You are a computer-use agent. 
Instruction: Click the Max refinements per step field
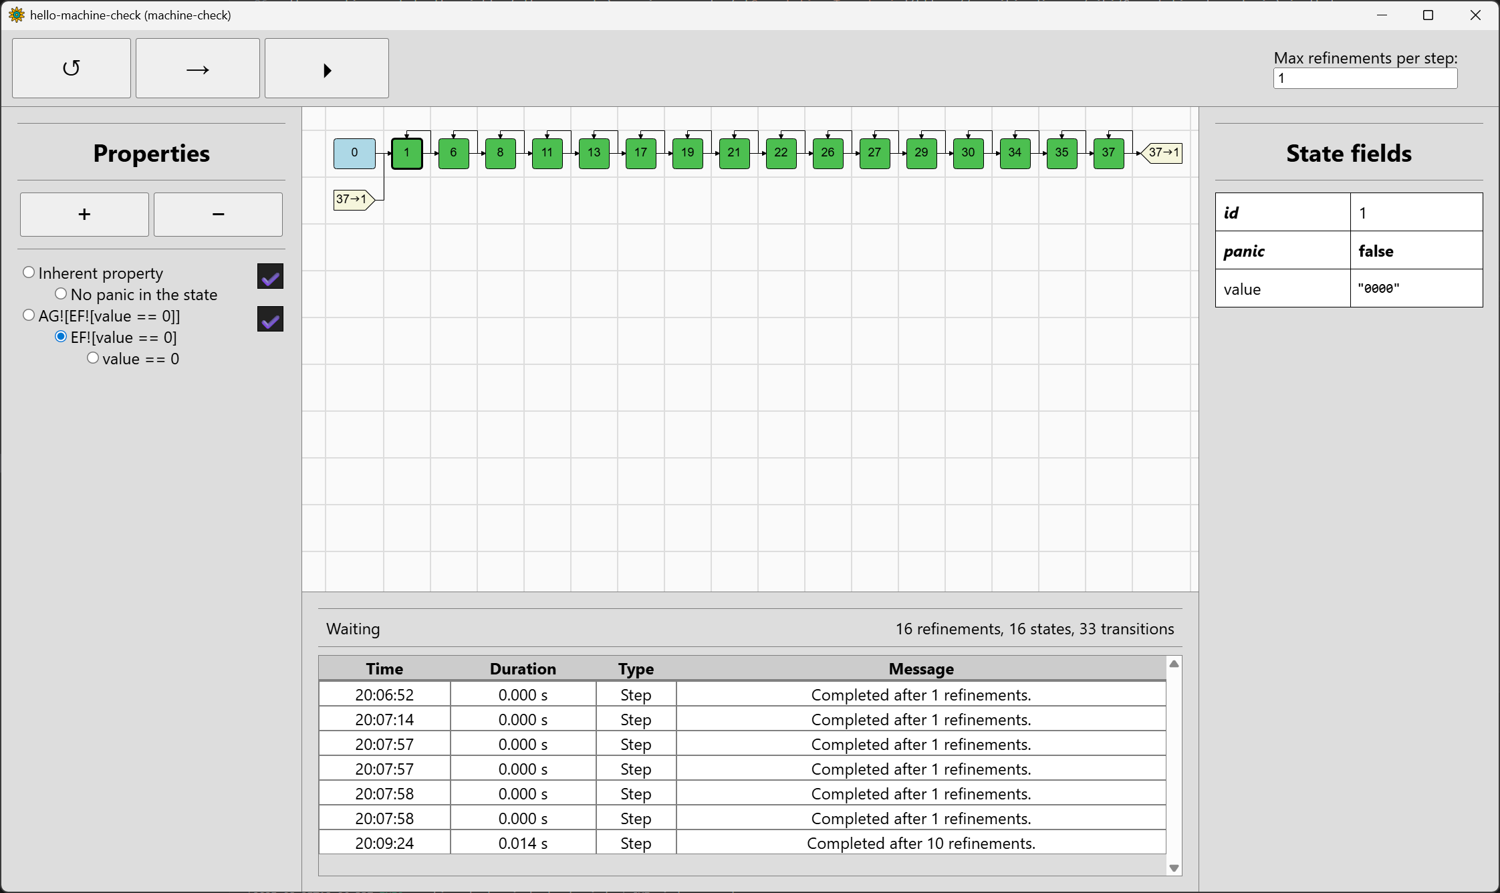pos(1364,78)
